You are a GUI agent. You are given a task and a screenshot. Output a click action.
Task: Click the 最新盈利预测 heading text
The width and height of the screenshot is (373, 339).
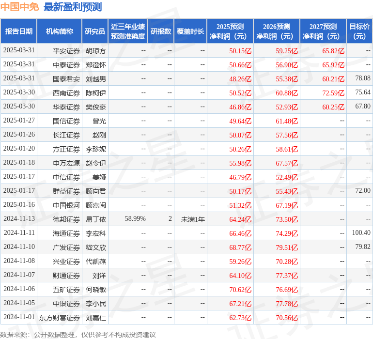click(x=73, y=7)
